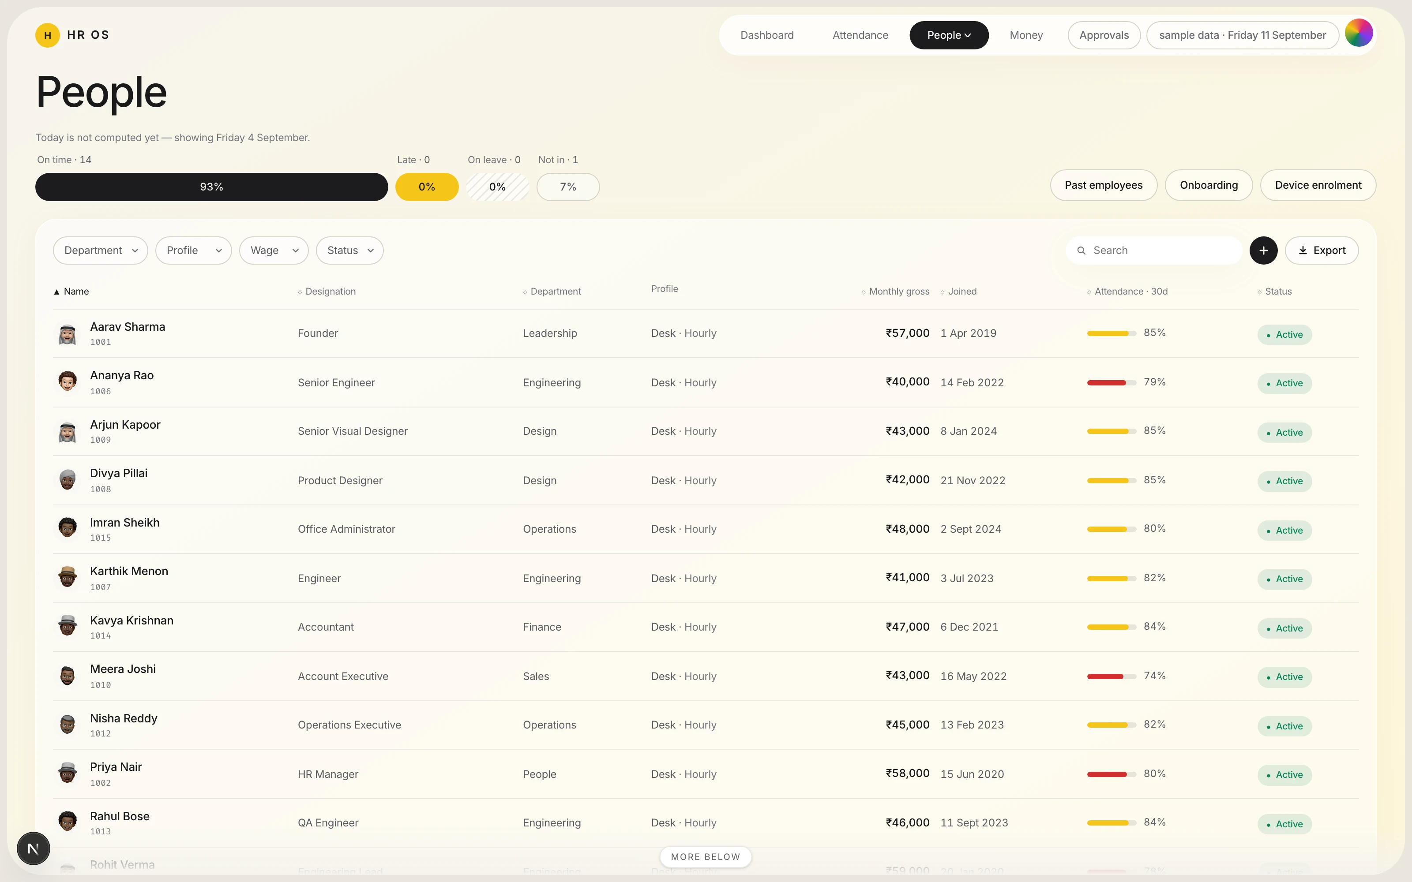
Task: Click the black 93% on-time bar
Action: coord(212,187)
